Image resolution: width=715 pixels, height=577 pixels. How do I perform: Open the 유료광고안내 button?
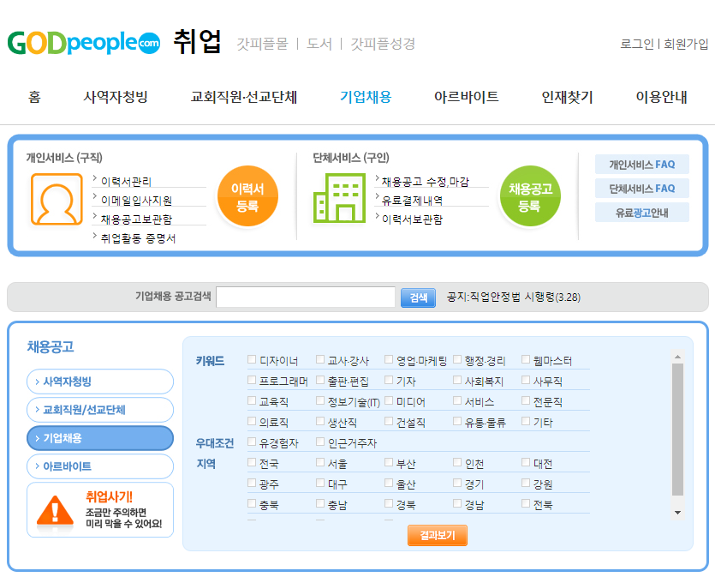[642, 213]
